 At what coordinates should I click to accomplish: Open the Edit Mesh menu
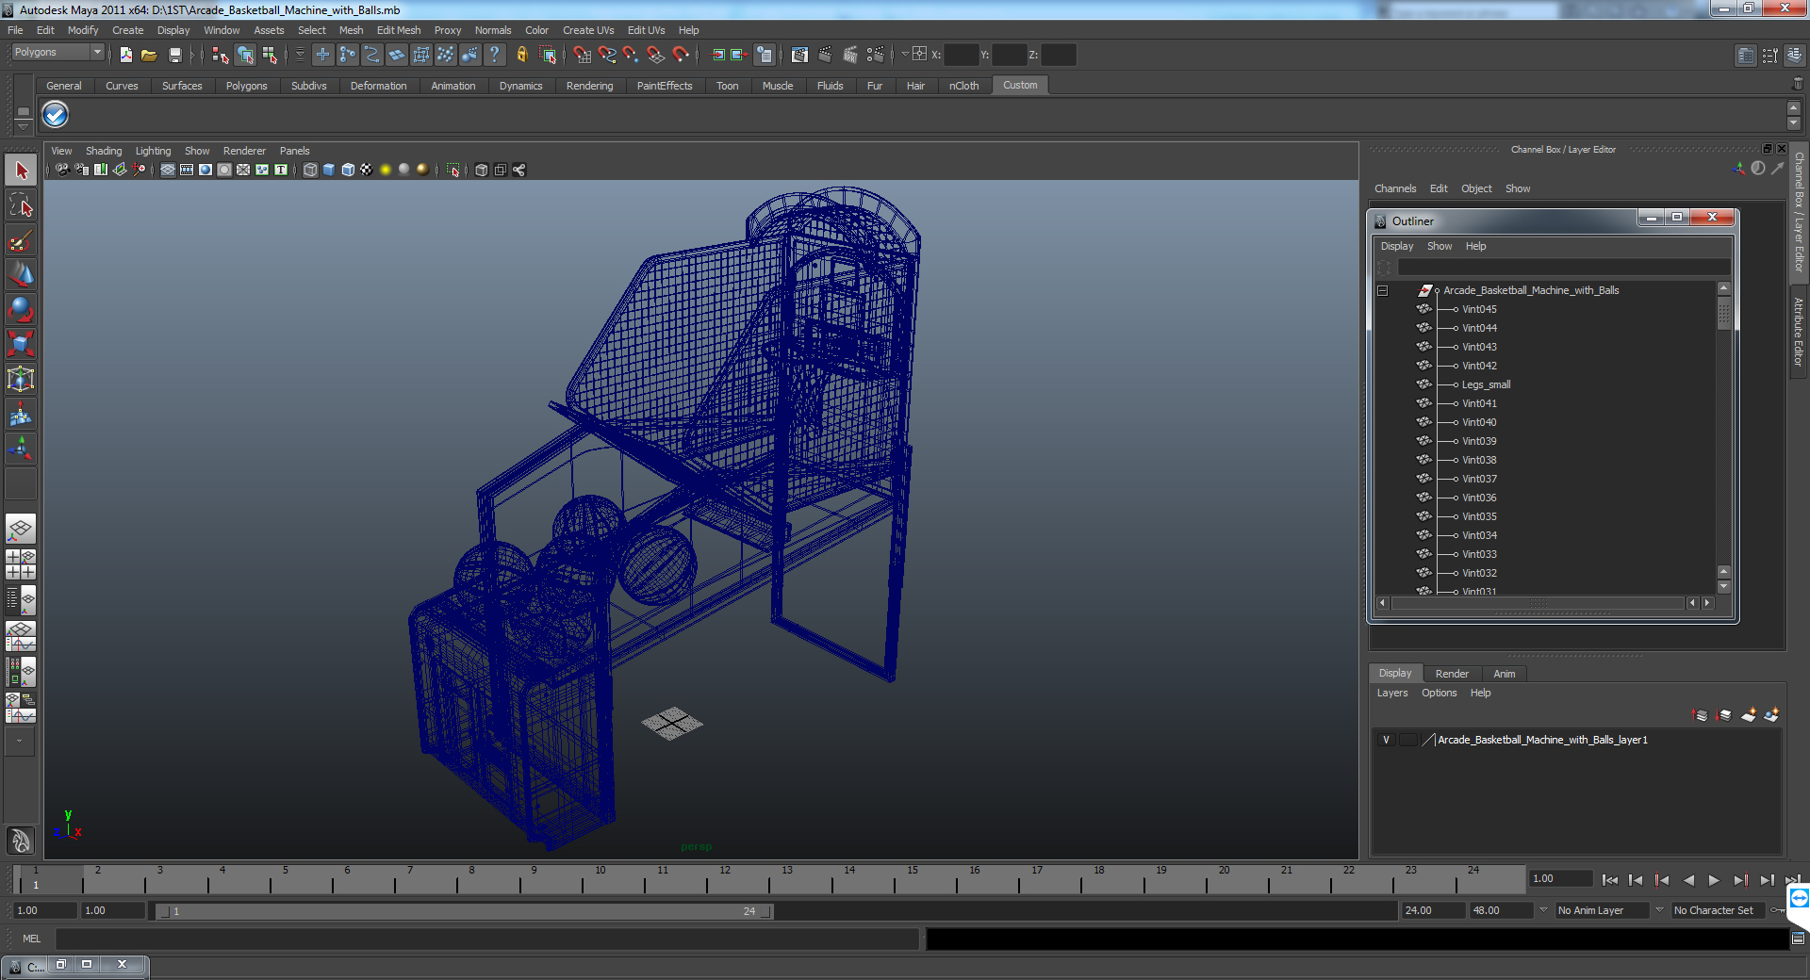tap(399, 30)
